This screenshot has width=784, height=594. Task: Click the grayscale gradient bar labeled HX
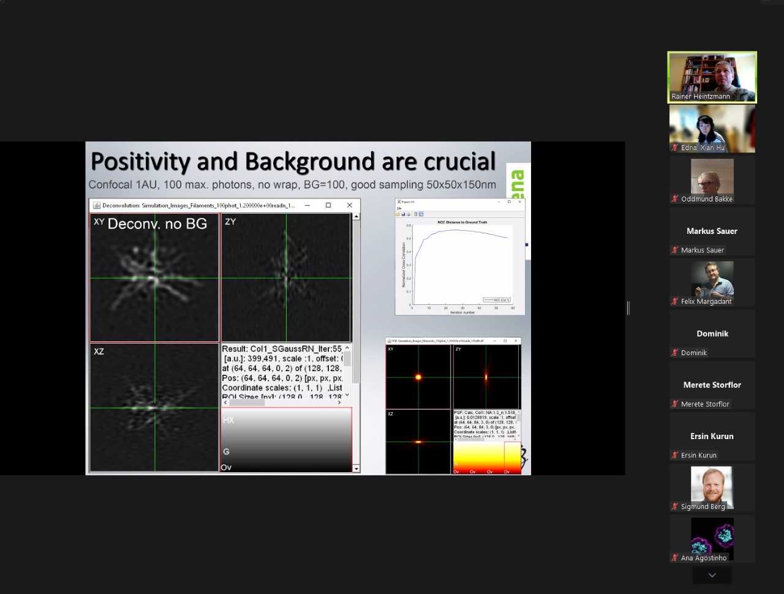click(x=286, y=440)
